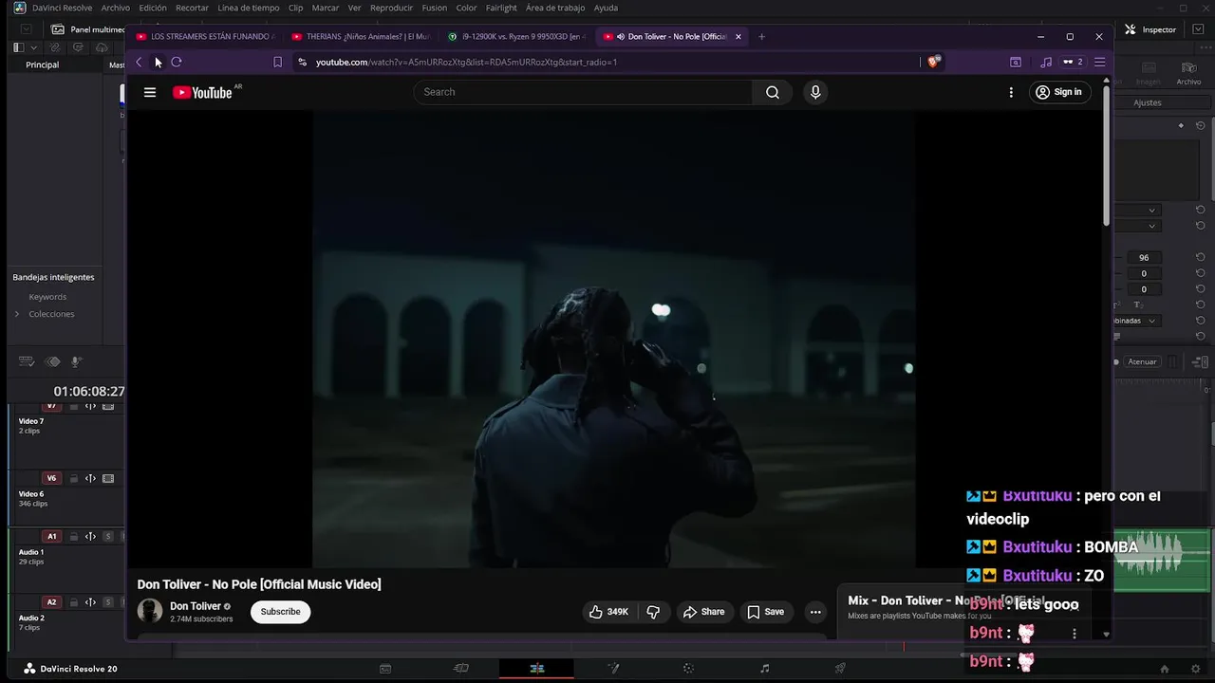The height and width of the screenshot is (683, 1215).
Task: Like the video with 349K likes
Action: point(608,612)
